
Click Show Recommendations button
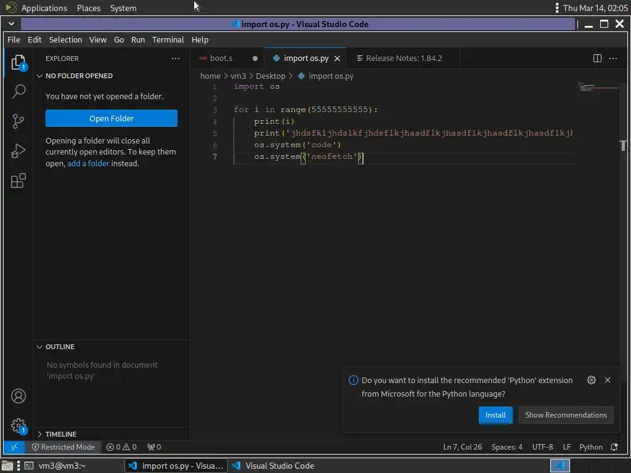click(x=566, y=414)
